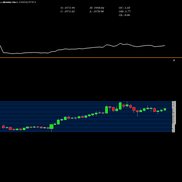
Task: Click the white indicator line at its highest peak
Action: [x=120, y=43]
